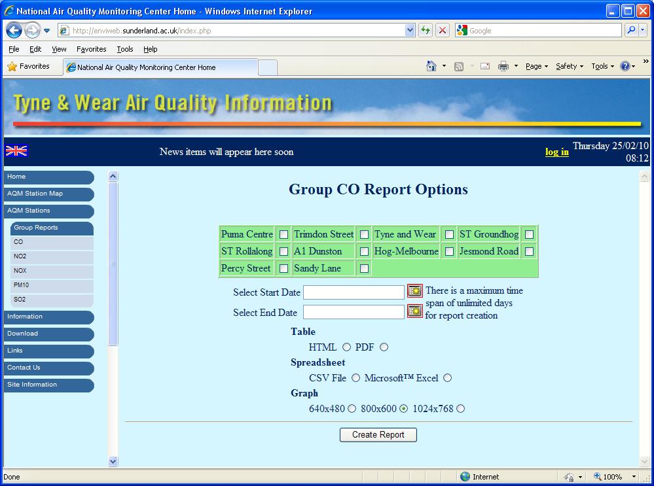Refresh the page using the address bar icon

click(425, 30)
